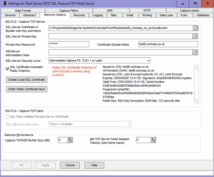Toggle SSL Certificate Automatic Public Ordering
The image size is (214, 177).
8,69
